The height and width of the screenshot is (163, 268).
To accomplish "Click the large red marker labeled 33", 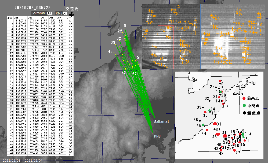I will coord(215,124).
